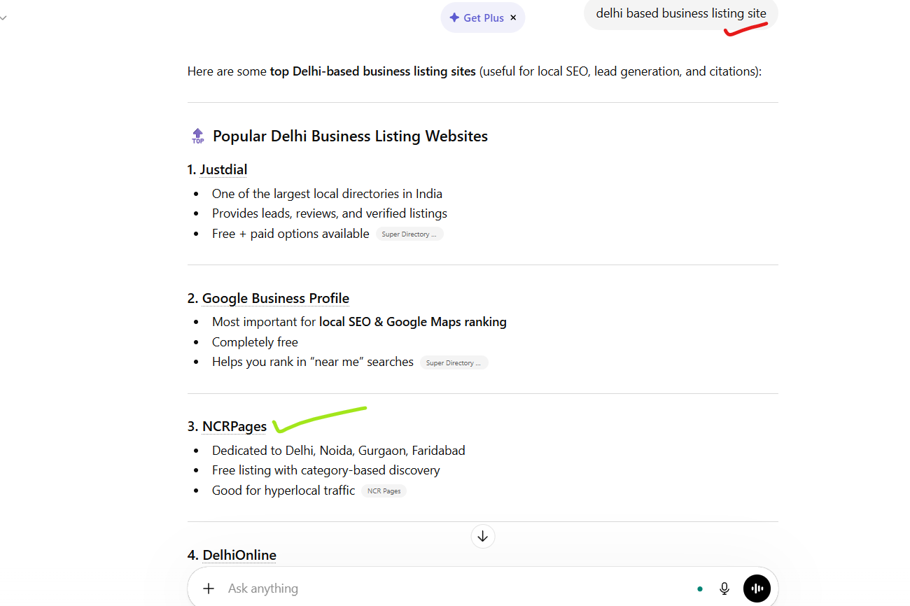This screenshot has height=606, width=910.
Task: Click the plus attach icon in composer
Action: (209, 589)
